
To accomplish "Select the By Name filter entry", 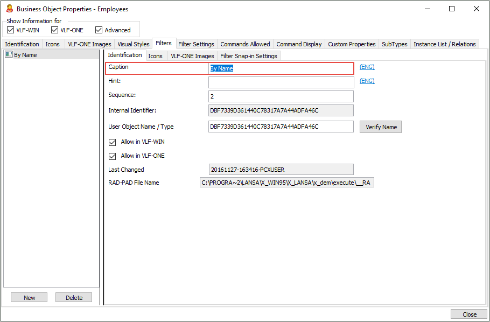I will click(52, 55).
